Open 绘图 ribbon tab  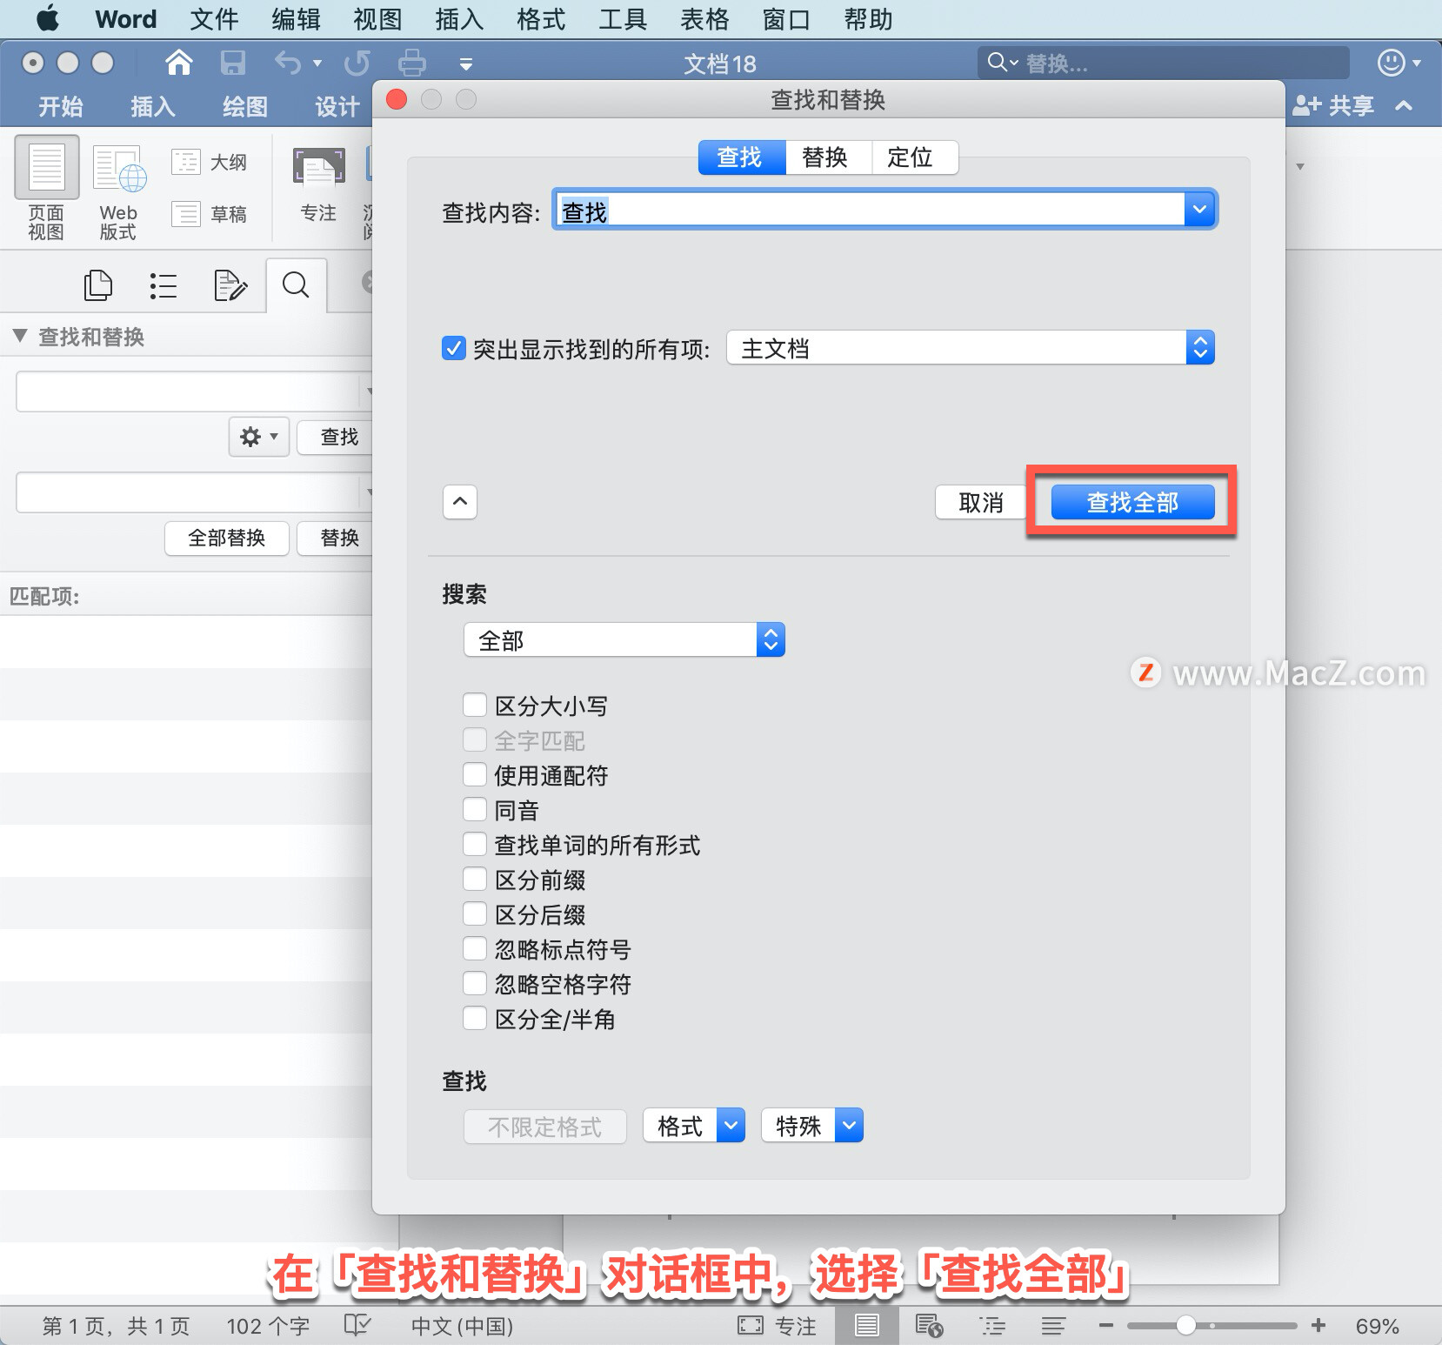pyautogui.click(x=245, y=106)
